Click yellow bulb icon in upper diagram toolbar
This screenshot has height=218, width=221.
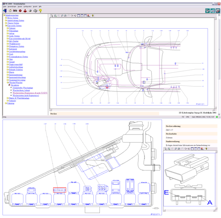pos(93,15)
